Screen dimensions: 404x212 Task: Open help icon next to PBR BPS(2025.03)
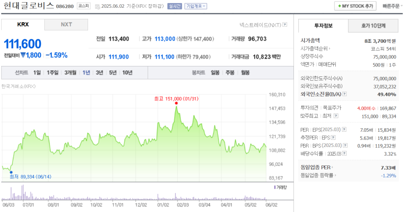345,146
